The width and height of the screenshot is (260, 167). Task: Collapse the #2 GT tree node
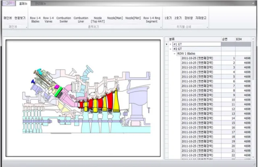(170, 49)
